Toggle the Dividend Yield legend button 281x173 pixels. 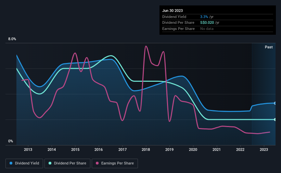pos(24,163)
